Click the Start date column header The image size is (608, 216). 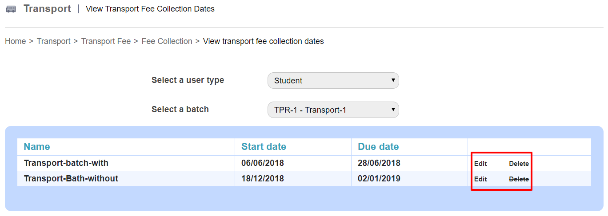click(264, 147)
